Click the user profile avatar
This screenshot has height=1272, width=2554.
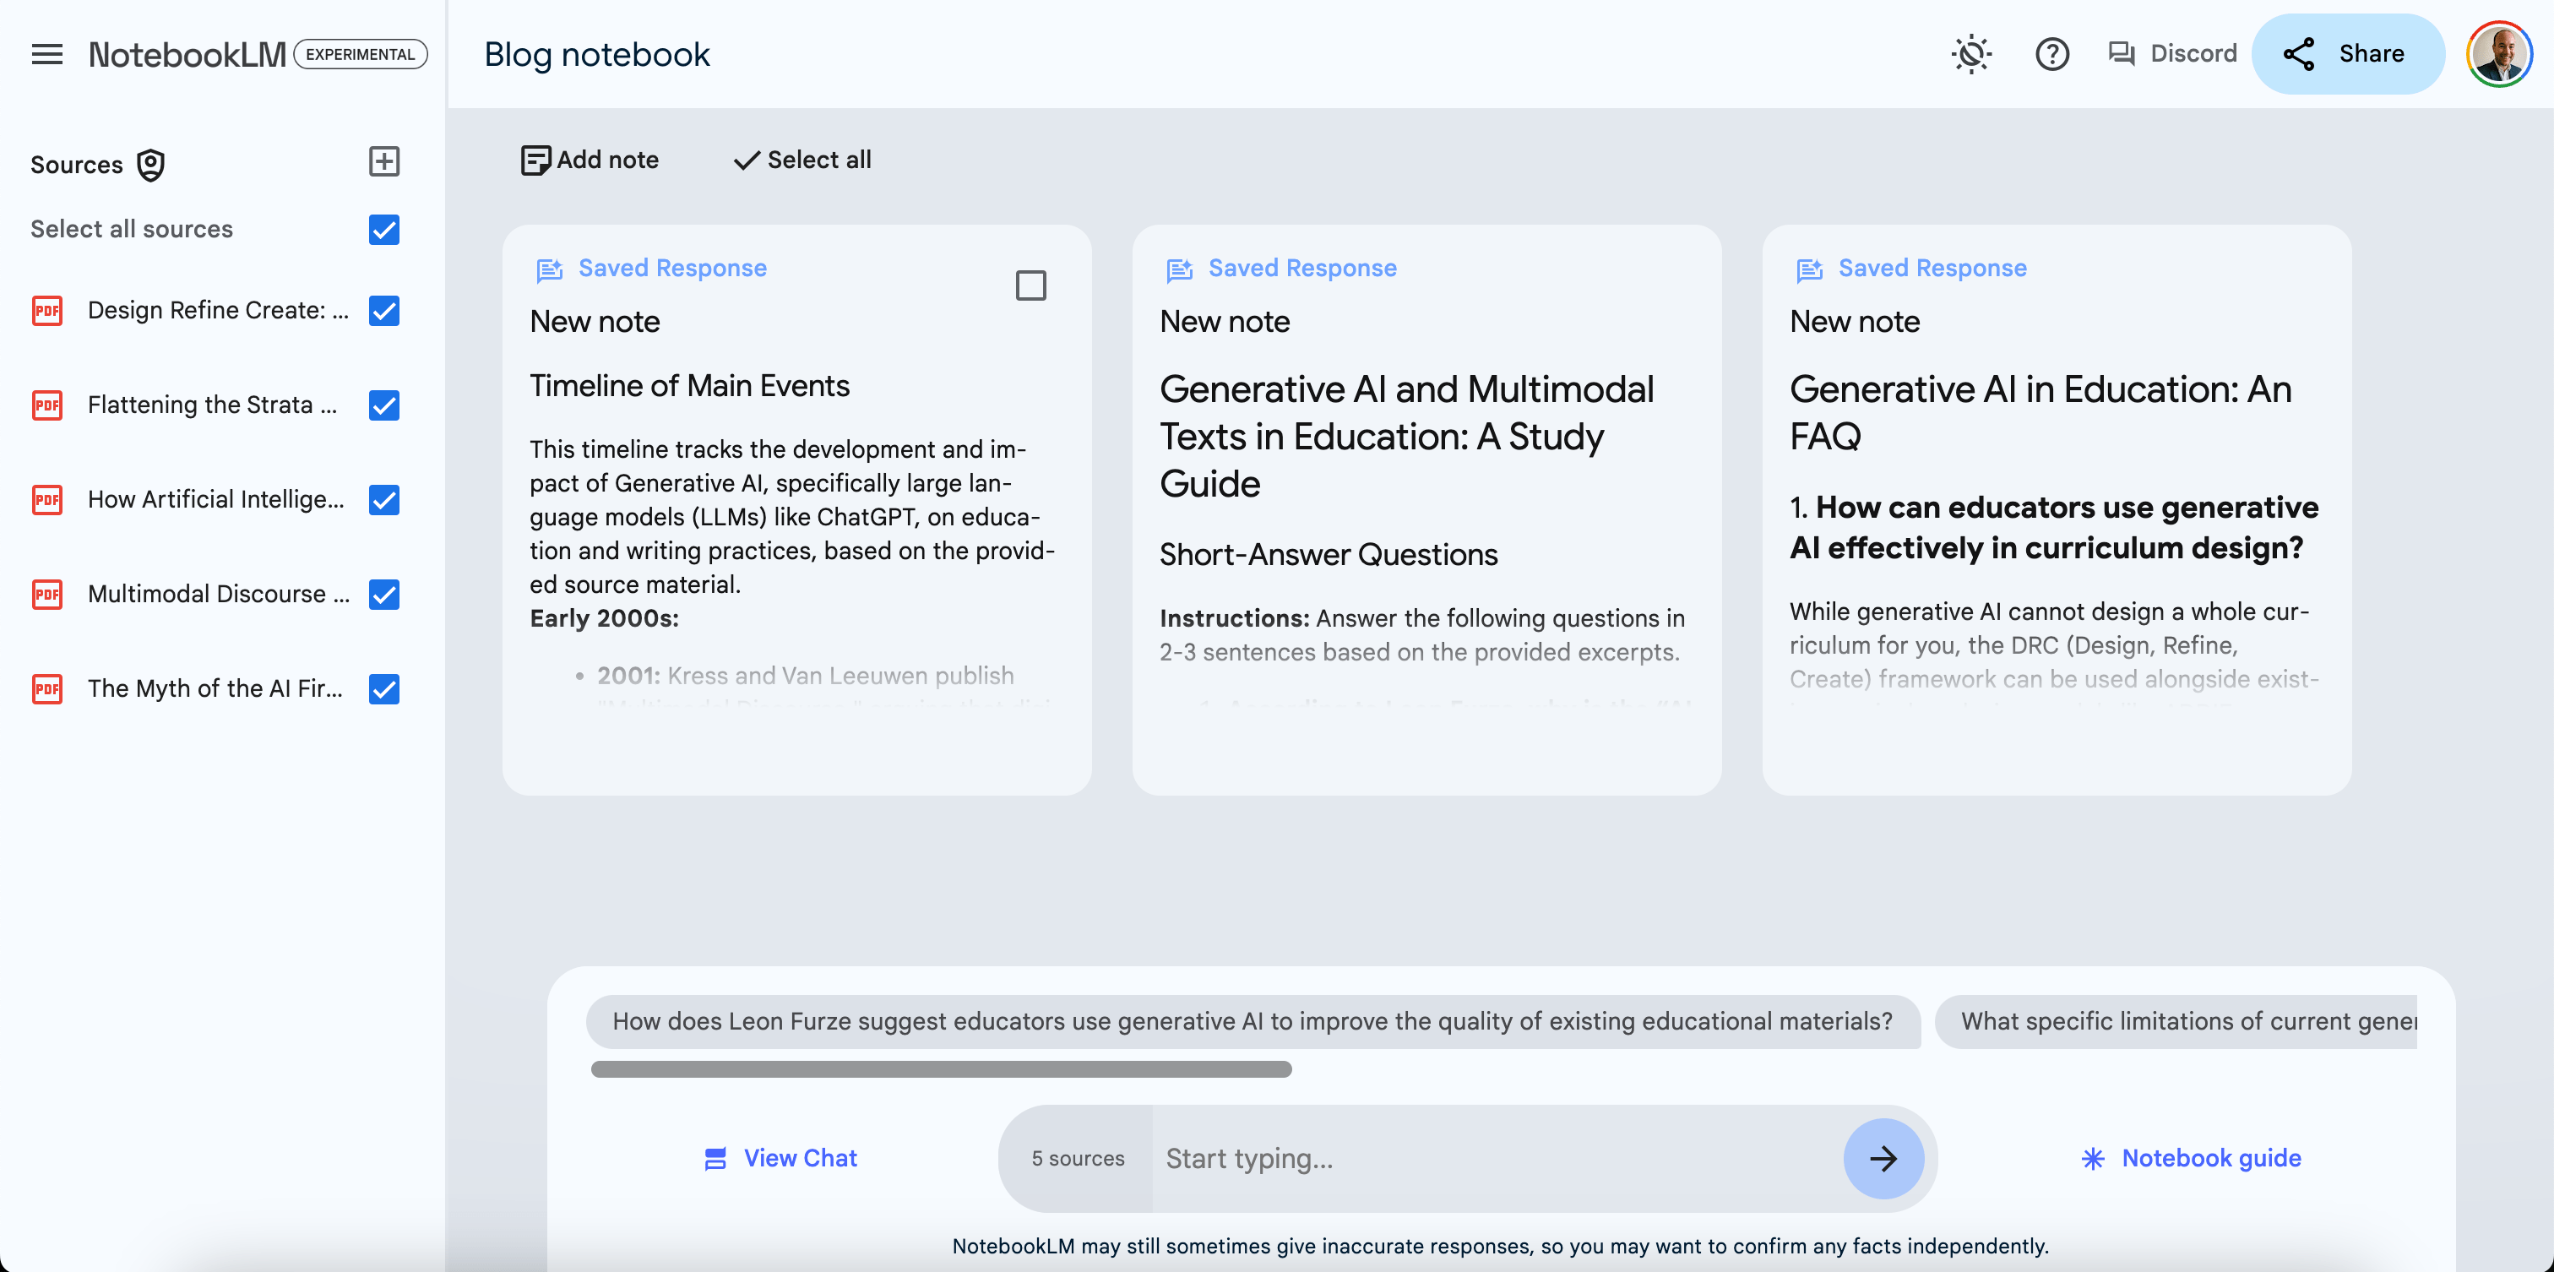(2497, 55)
